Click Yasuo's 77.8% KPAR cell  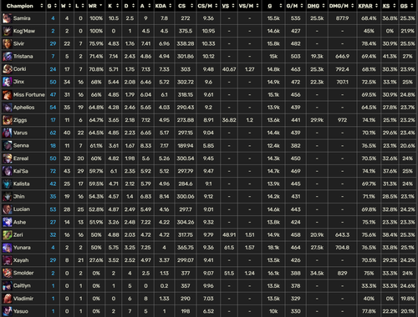tap(369, 311)
